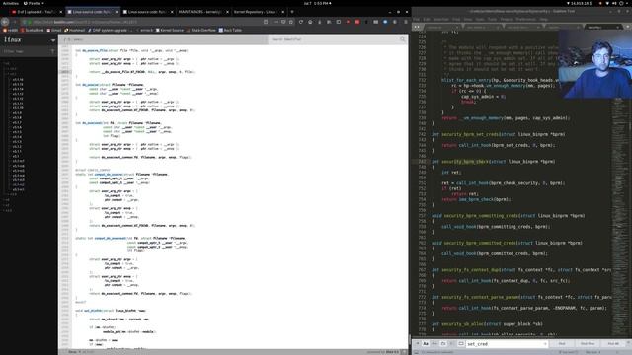Open reddit bookmark
The width and height of the screenshot is (632, 355).
tap(11, 30)
